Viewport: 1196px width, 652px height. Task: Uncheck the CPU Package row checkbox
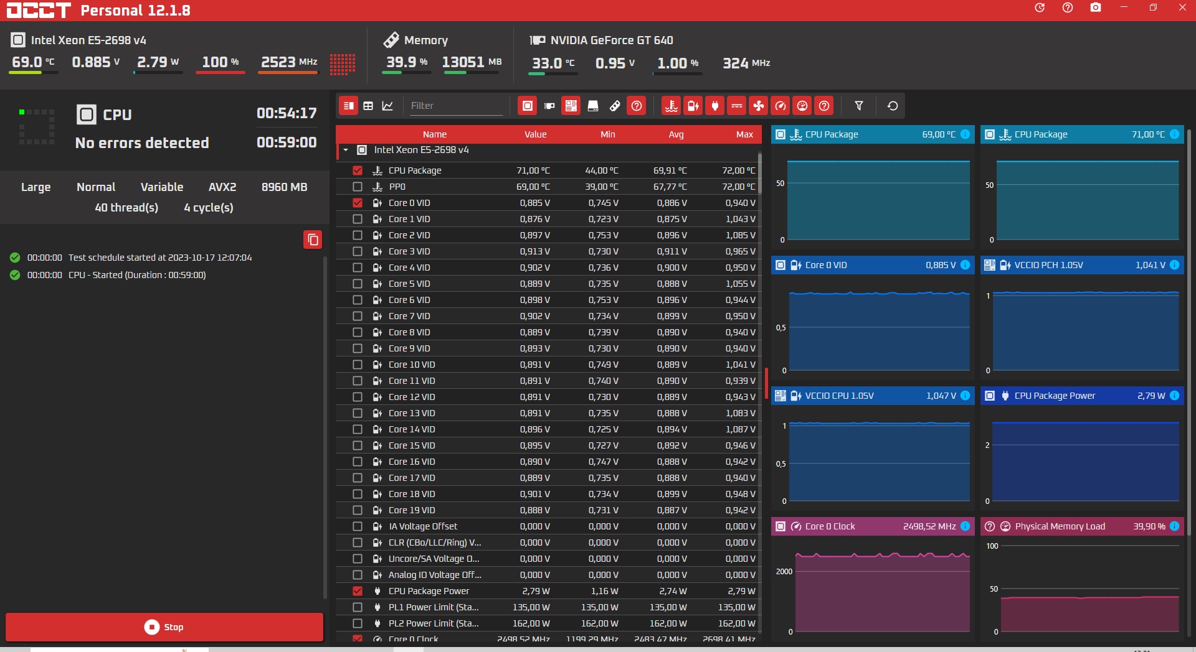coord(358,170)
